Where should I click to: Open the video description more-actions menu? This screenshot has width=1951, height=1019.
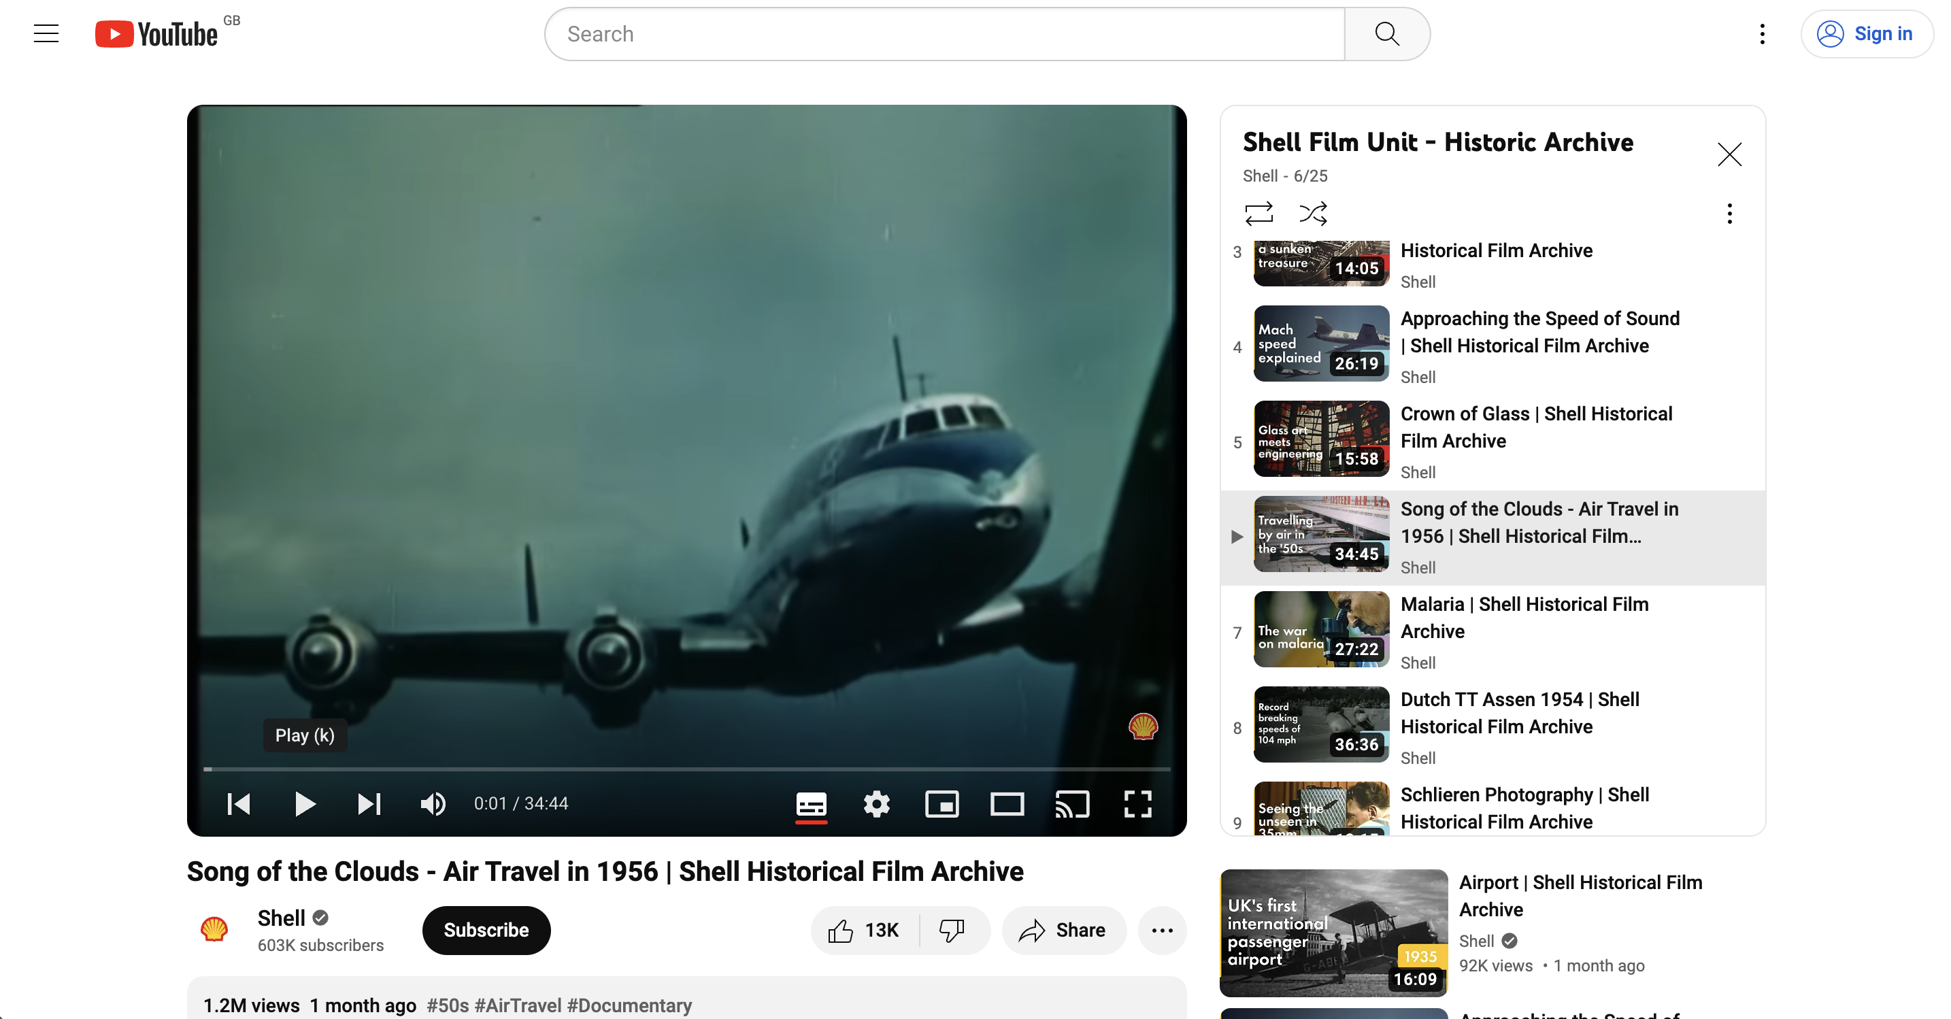click(1162, 931)
